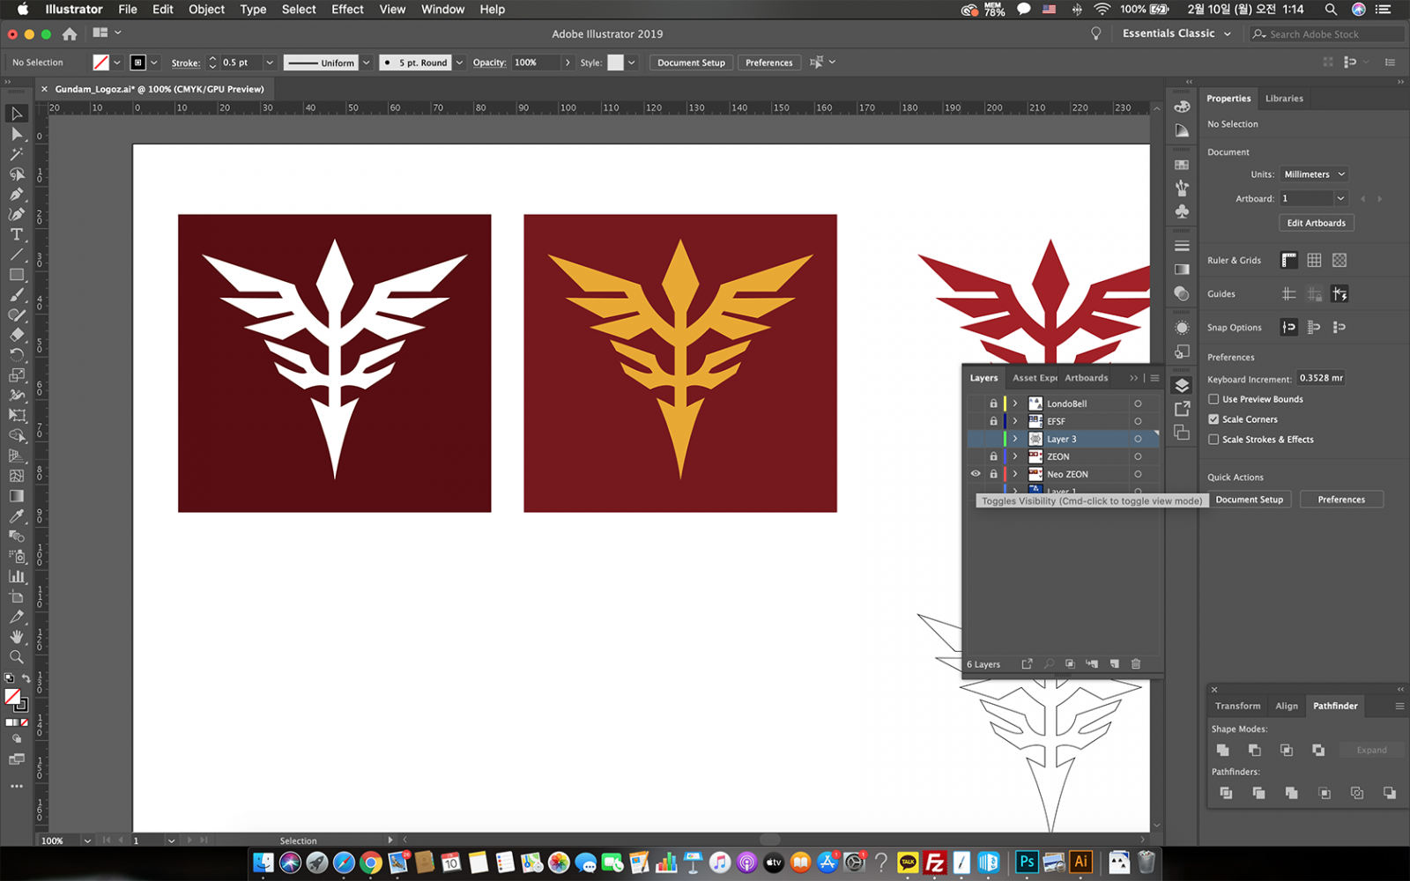Click Create New Layer icon
Viewport: 1410px width, 881px height.
coord(1115,664)
